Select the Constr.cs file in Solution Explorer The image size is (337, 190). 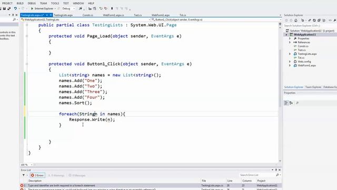tap(303, 46)
